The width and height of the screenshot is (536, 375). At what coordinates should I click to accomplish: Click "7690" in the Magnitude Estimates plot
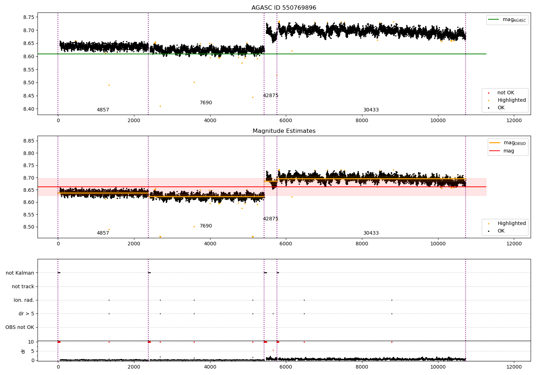pyautogui.click(x=206, y=226)
